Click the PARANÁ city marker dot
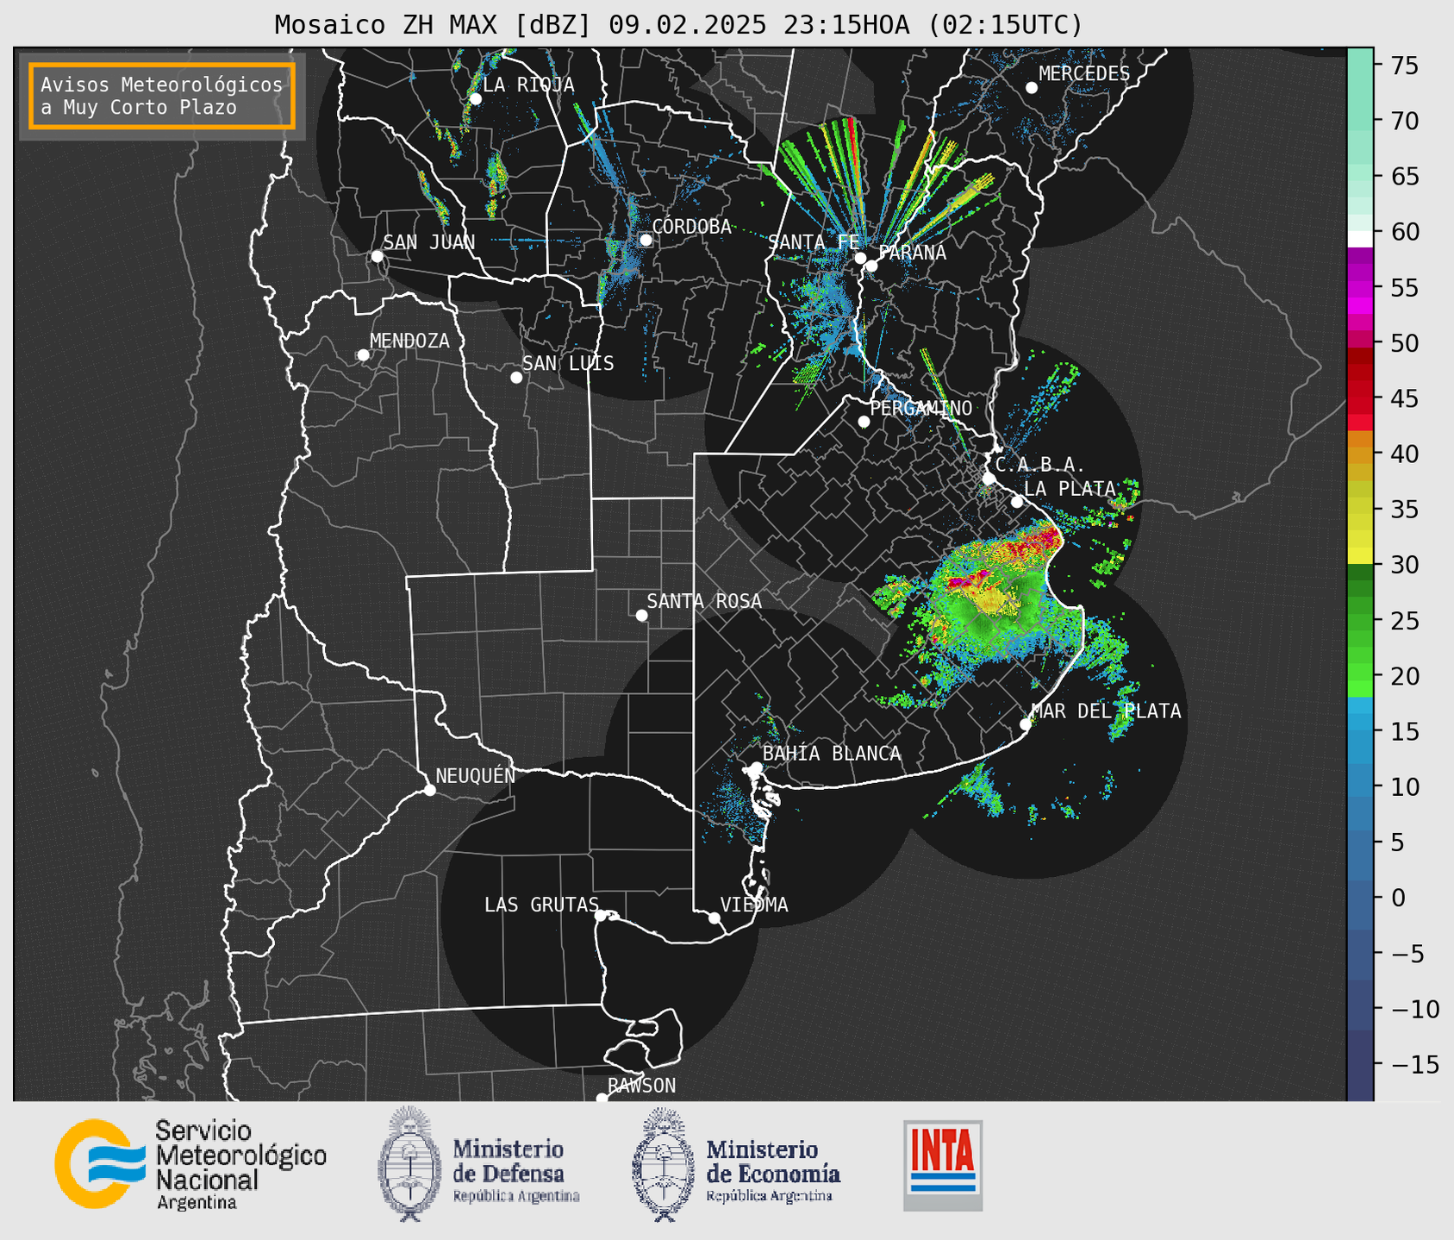 871,266
